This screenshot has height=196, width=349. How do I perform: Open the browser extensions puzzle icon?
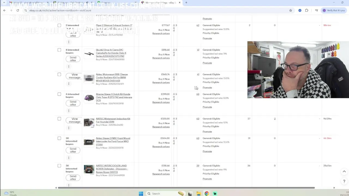(307, 10)
